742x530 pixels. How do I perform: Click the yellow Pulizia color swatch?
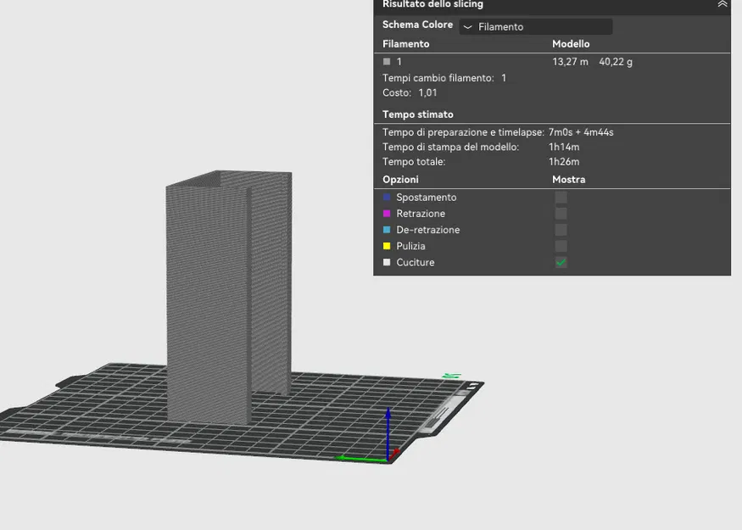[387, 246]
